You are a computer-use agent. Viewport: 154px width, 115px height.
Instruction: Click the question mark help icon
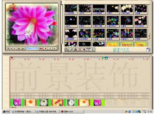[x=93, y=50]
